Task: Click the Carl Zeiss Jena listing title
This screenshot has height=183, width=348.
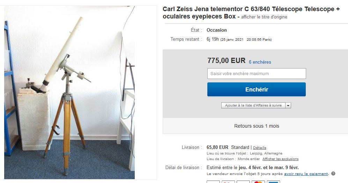Action: click(x=251, y=13)
